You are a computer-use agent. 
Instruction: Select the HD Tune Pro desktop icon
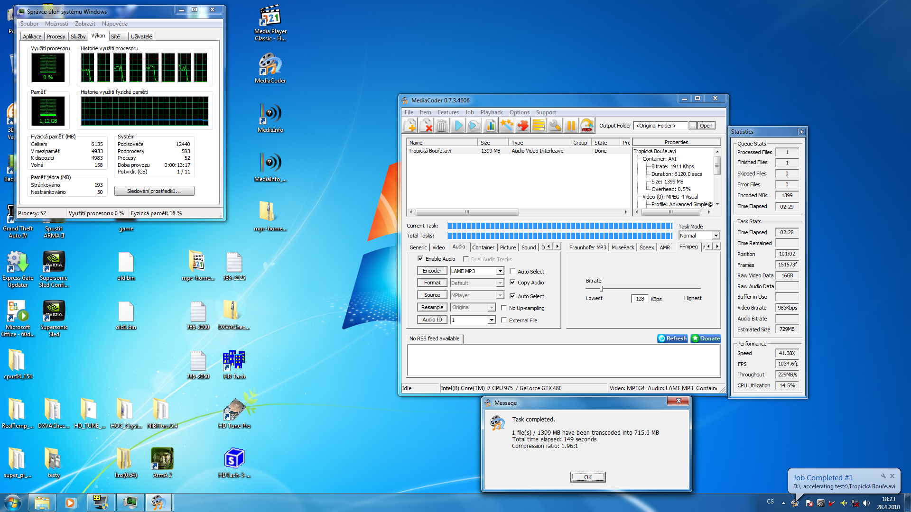tap(234, 414)
